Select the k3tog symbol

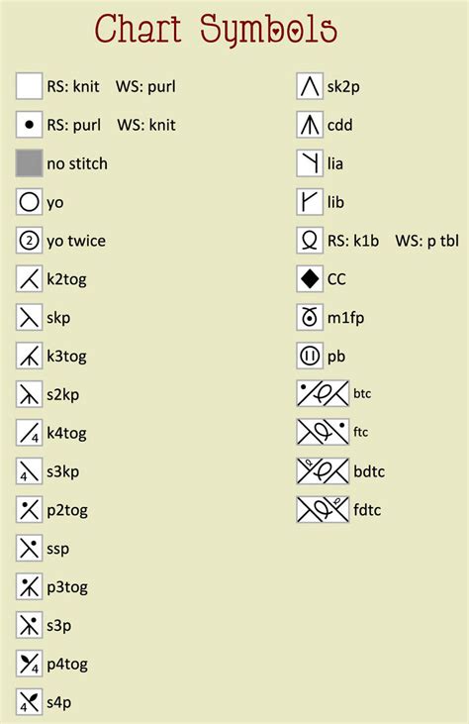tap(29, 356)
